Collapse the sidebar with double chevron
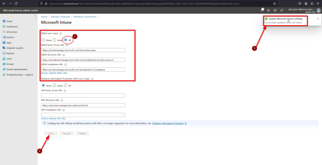This screenshot has width=322, height=165. pyautogui.click(x=35, y=16)
